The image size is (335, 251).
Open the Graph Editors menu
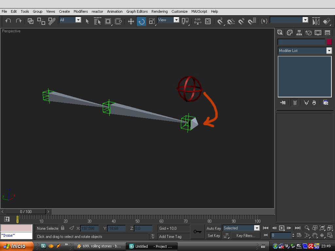[137, 11]
